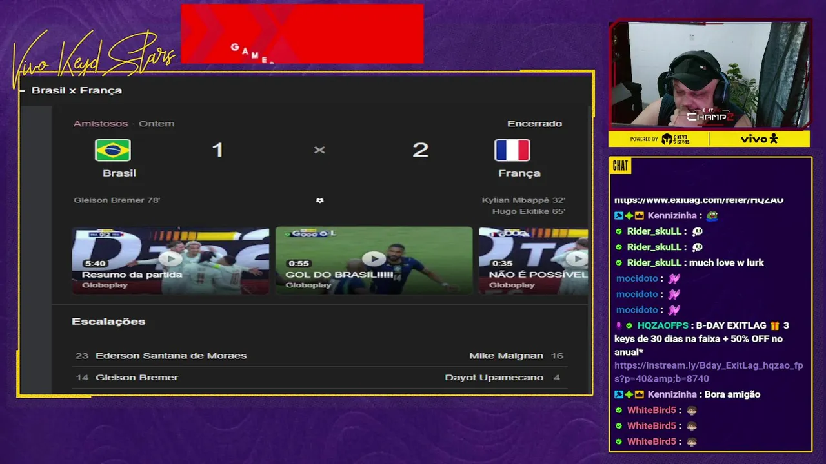Play the GOL DO BRASIL video
This screenshot has height=464, width=826.
[x=374, y=258]
